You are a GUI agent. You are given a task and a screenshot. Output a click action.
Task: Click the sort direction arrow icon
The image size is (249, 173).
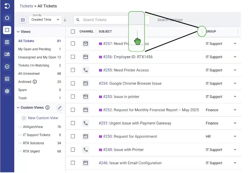coord(65,20)
